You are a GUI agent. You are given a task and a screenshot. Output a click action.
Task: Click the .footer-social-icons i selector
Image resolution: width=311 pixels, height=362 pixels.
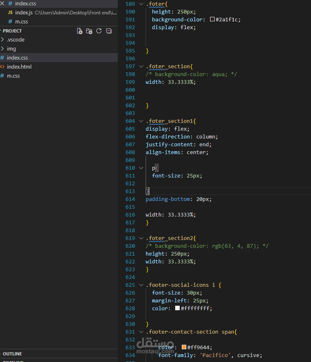click(180, 285)
